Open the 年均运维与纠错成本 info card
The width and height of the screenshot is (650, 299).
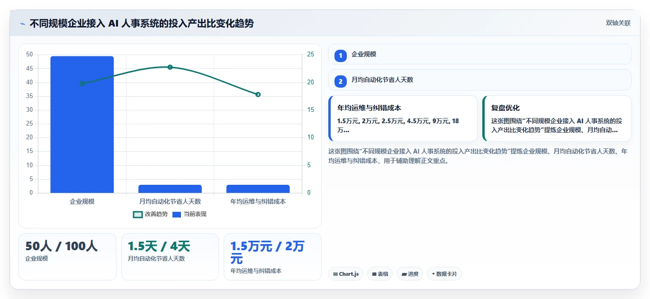tap(403, 118)
